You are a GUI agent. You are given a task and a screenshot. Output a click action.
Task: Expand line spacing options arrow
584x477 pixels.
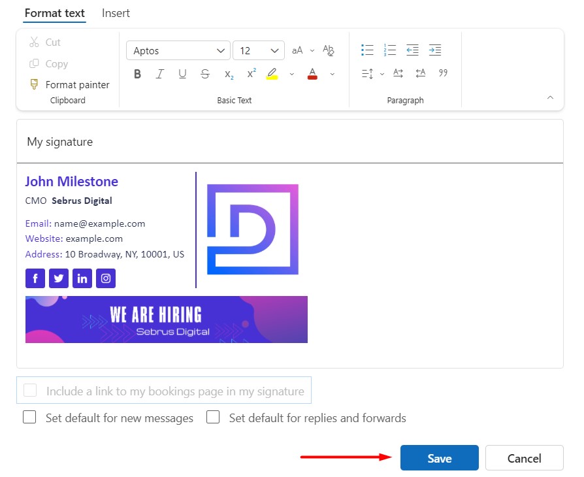(382, 74)
